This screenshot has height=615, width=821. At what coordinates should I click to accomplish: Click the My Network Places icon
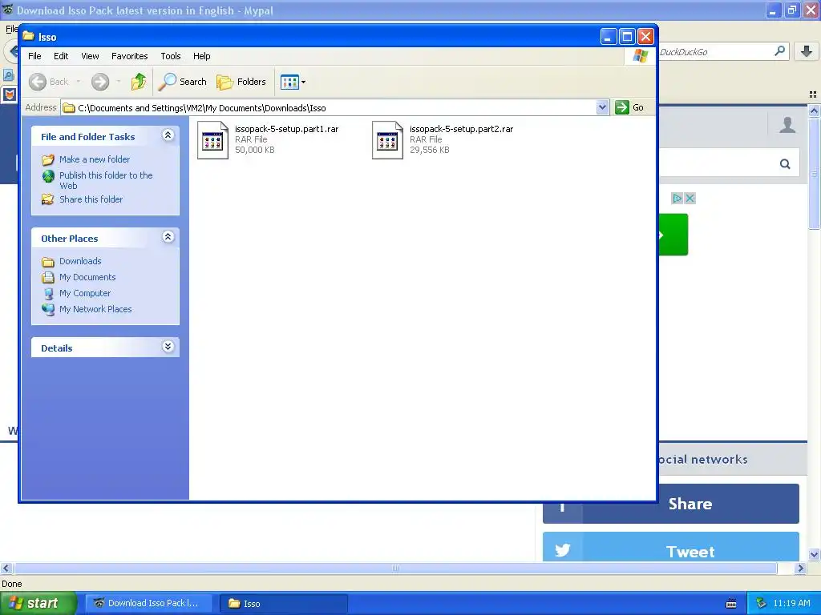48,310
